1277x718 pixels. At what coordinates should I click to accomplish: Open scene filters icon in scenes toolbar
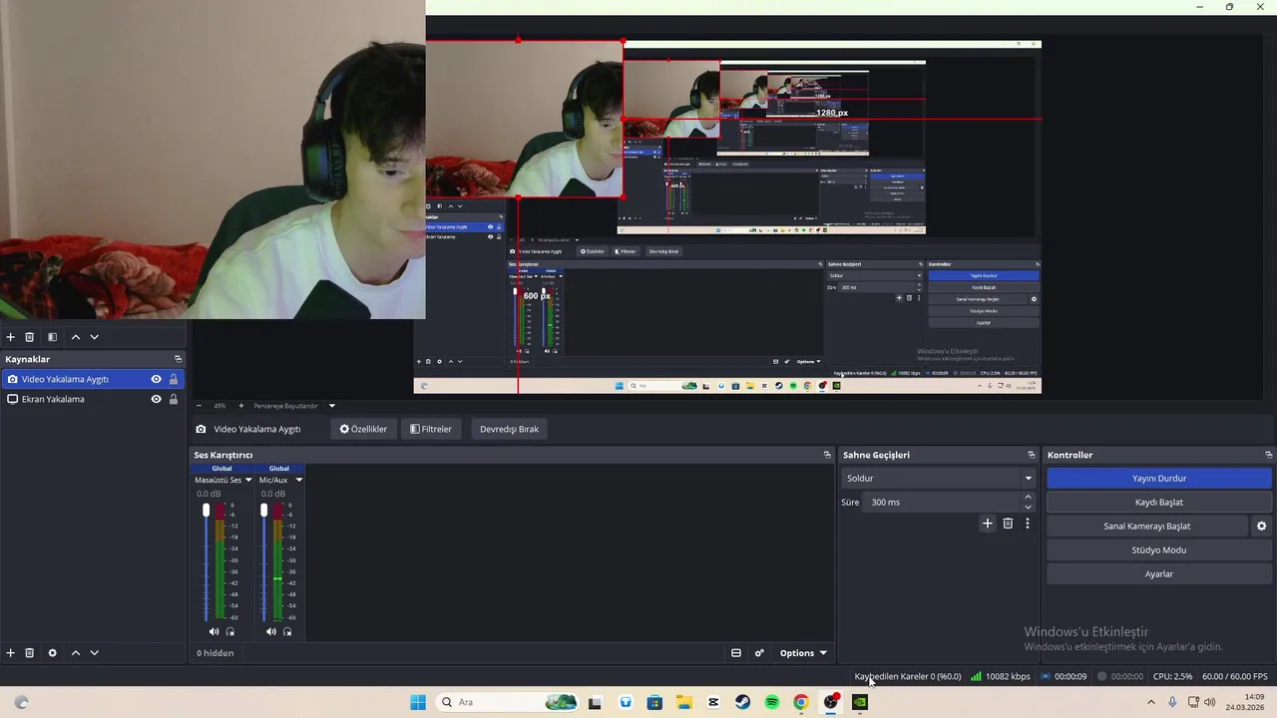tap(52, 337)
